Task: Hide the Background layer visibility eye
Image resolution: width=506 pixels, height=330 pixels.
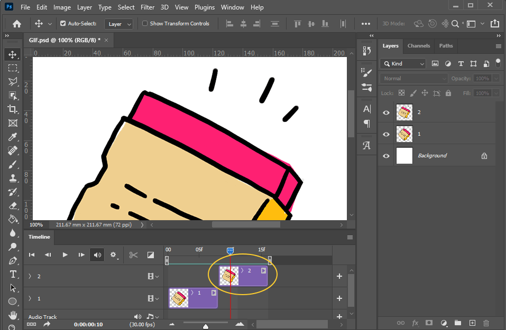Action: [386, 156]
